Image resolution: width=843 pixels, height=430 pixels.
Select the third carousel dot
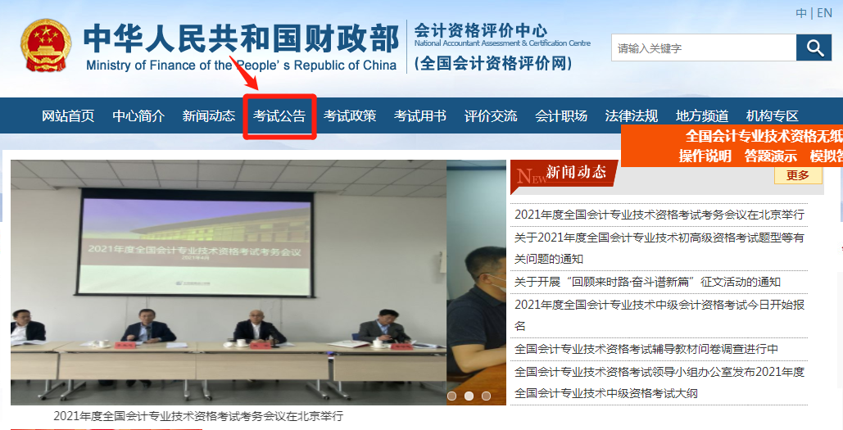tap(486, 396)
